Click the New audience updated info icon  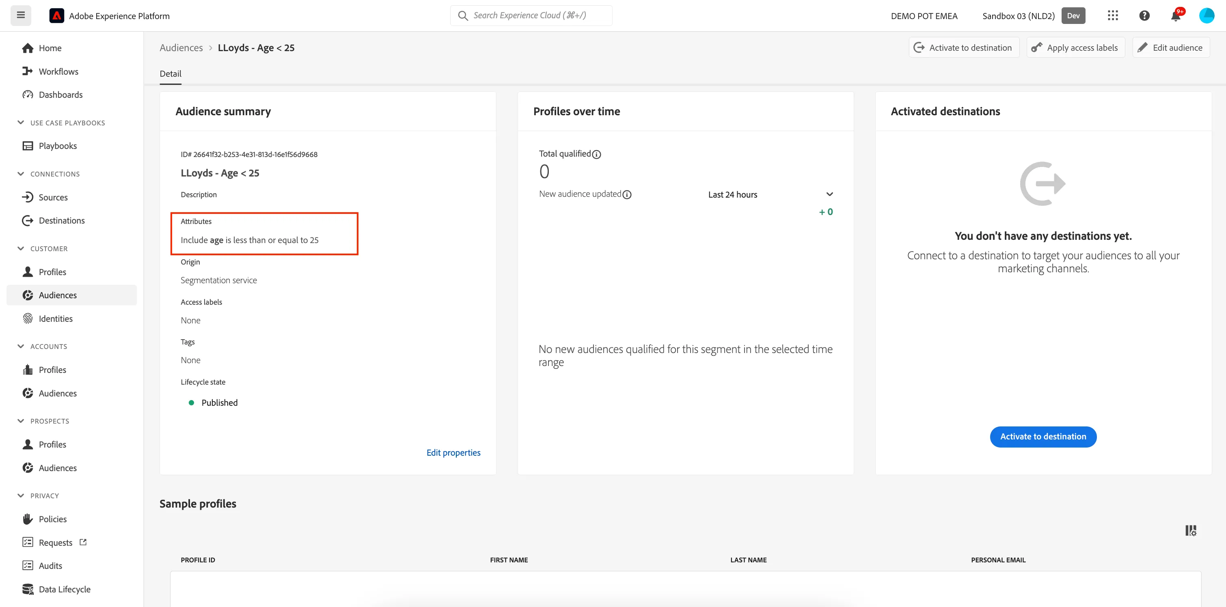[x=627, y=195]
